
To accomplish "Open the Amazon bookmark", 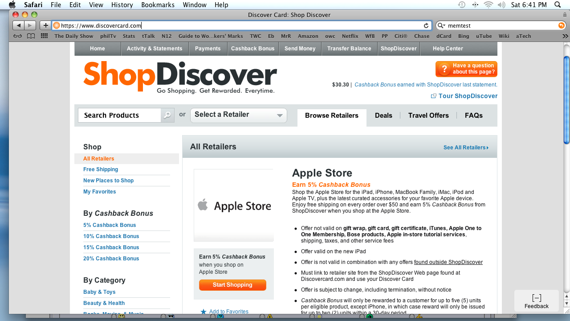I will click(x=308, y=36).
